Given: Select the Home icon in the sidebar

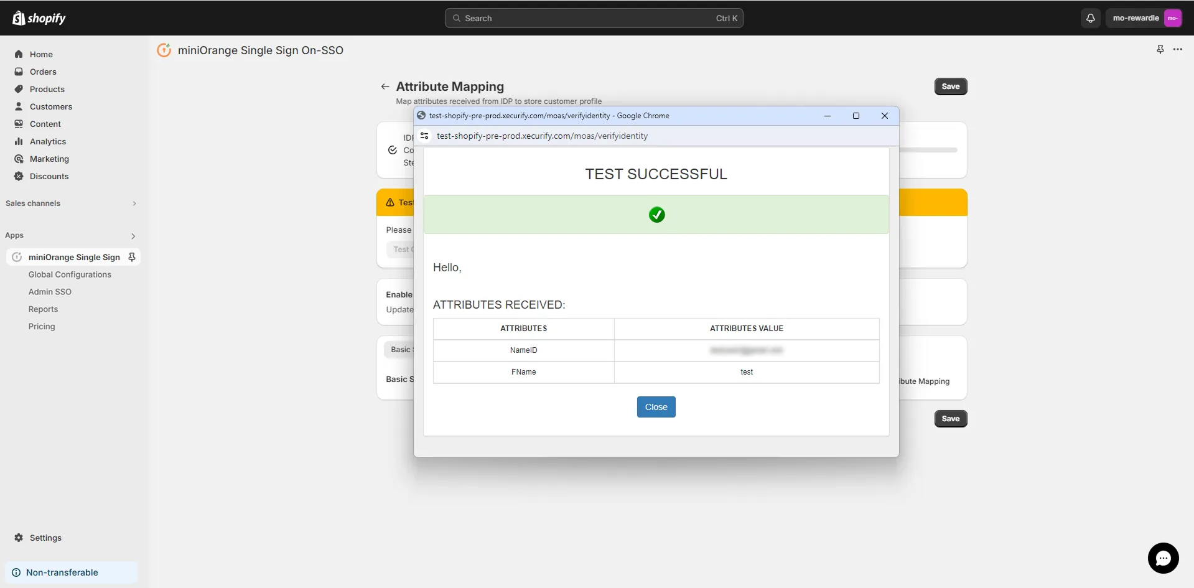Looking at the screenshot, I should pos(19,54).
